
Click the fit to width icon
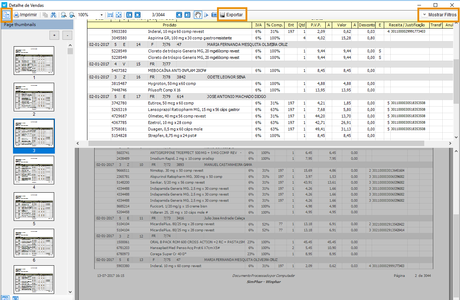[x=110, y=15]
